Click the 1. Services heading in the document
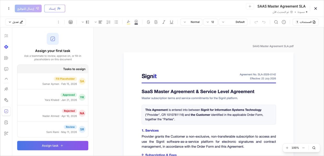 tap(150, 130)
